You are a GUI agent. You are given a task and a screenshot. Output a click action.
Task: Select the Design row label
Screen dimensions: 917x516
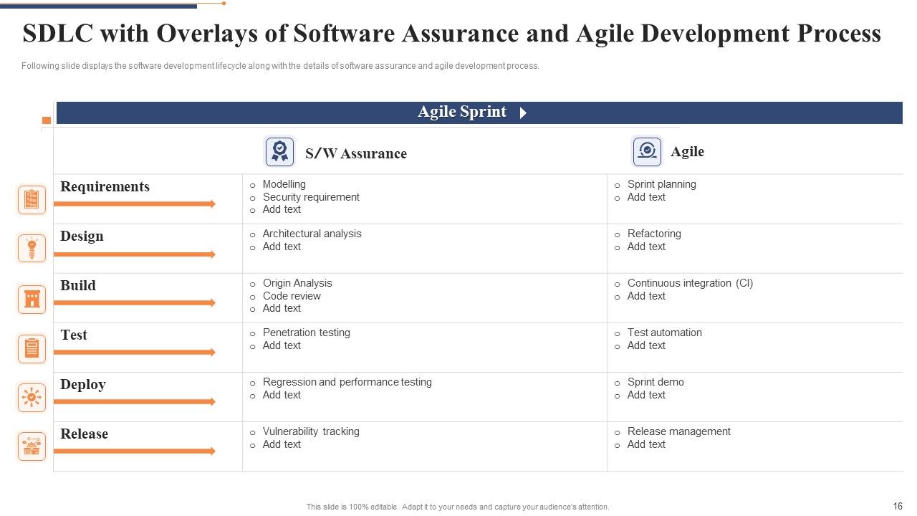coord(82,236)
